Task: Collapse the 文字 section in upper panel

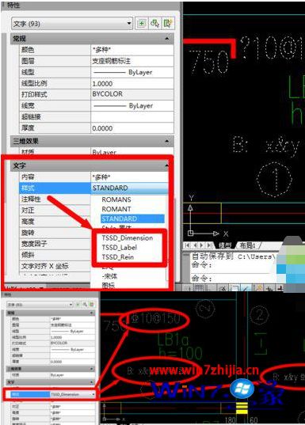Action: click(166, 165)
